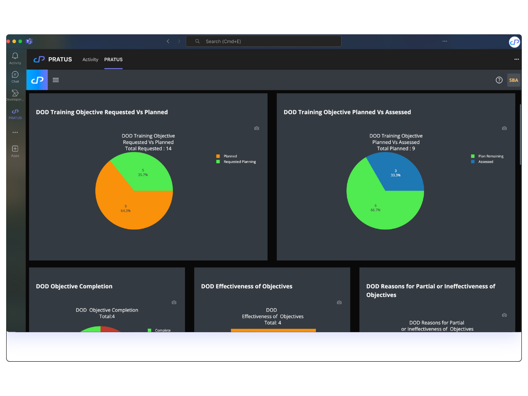Screen dimensions: 528x396
Task: Open the hamburger menu next to PRATUS logo
Action: [55, 80]
